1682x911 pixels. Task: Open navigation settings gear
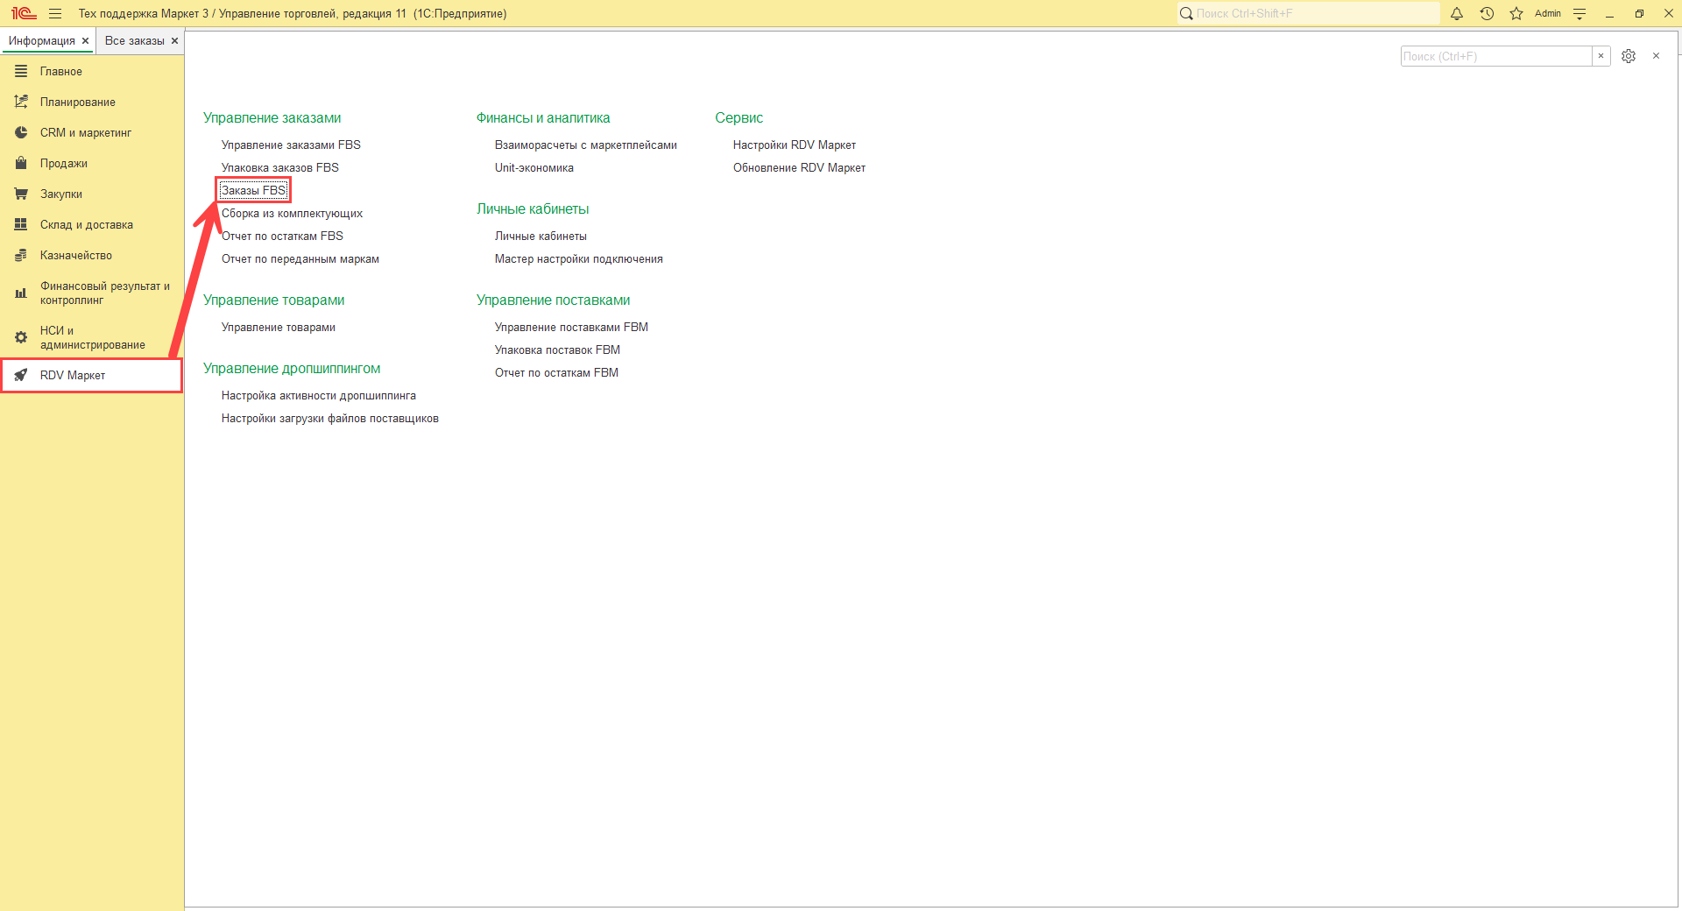coord(1629,56)
